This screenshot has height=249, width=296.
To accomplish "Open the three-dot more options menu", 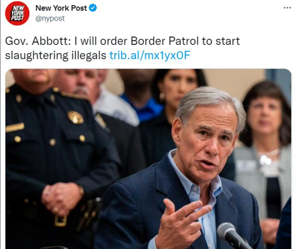I will (287, 8).
